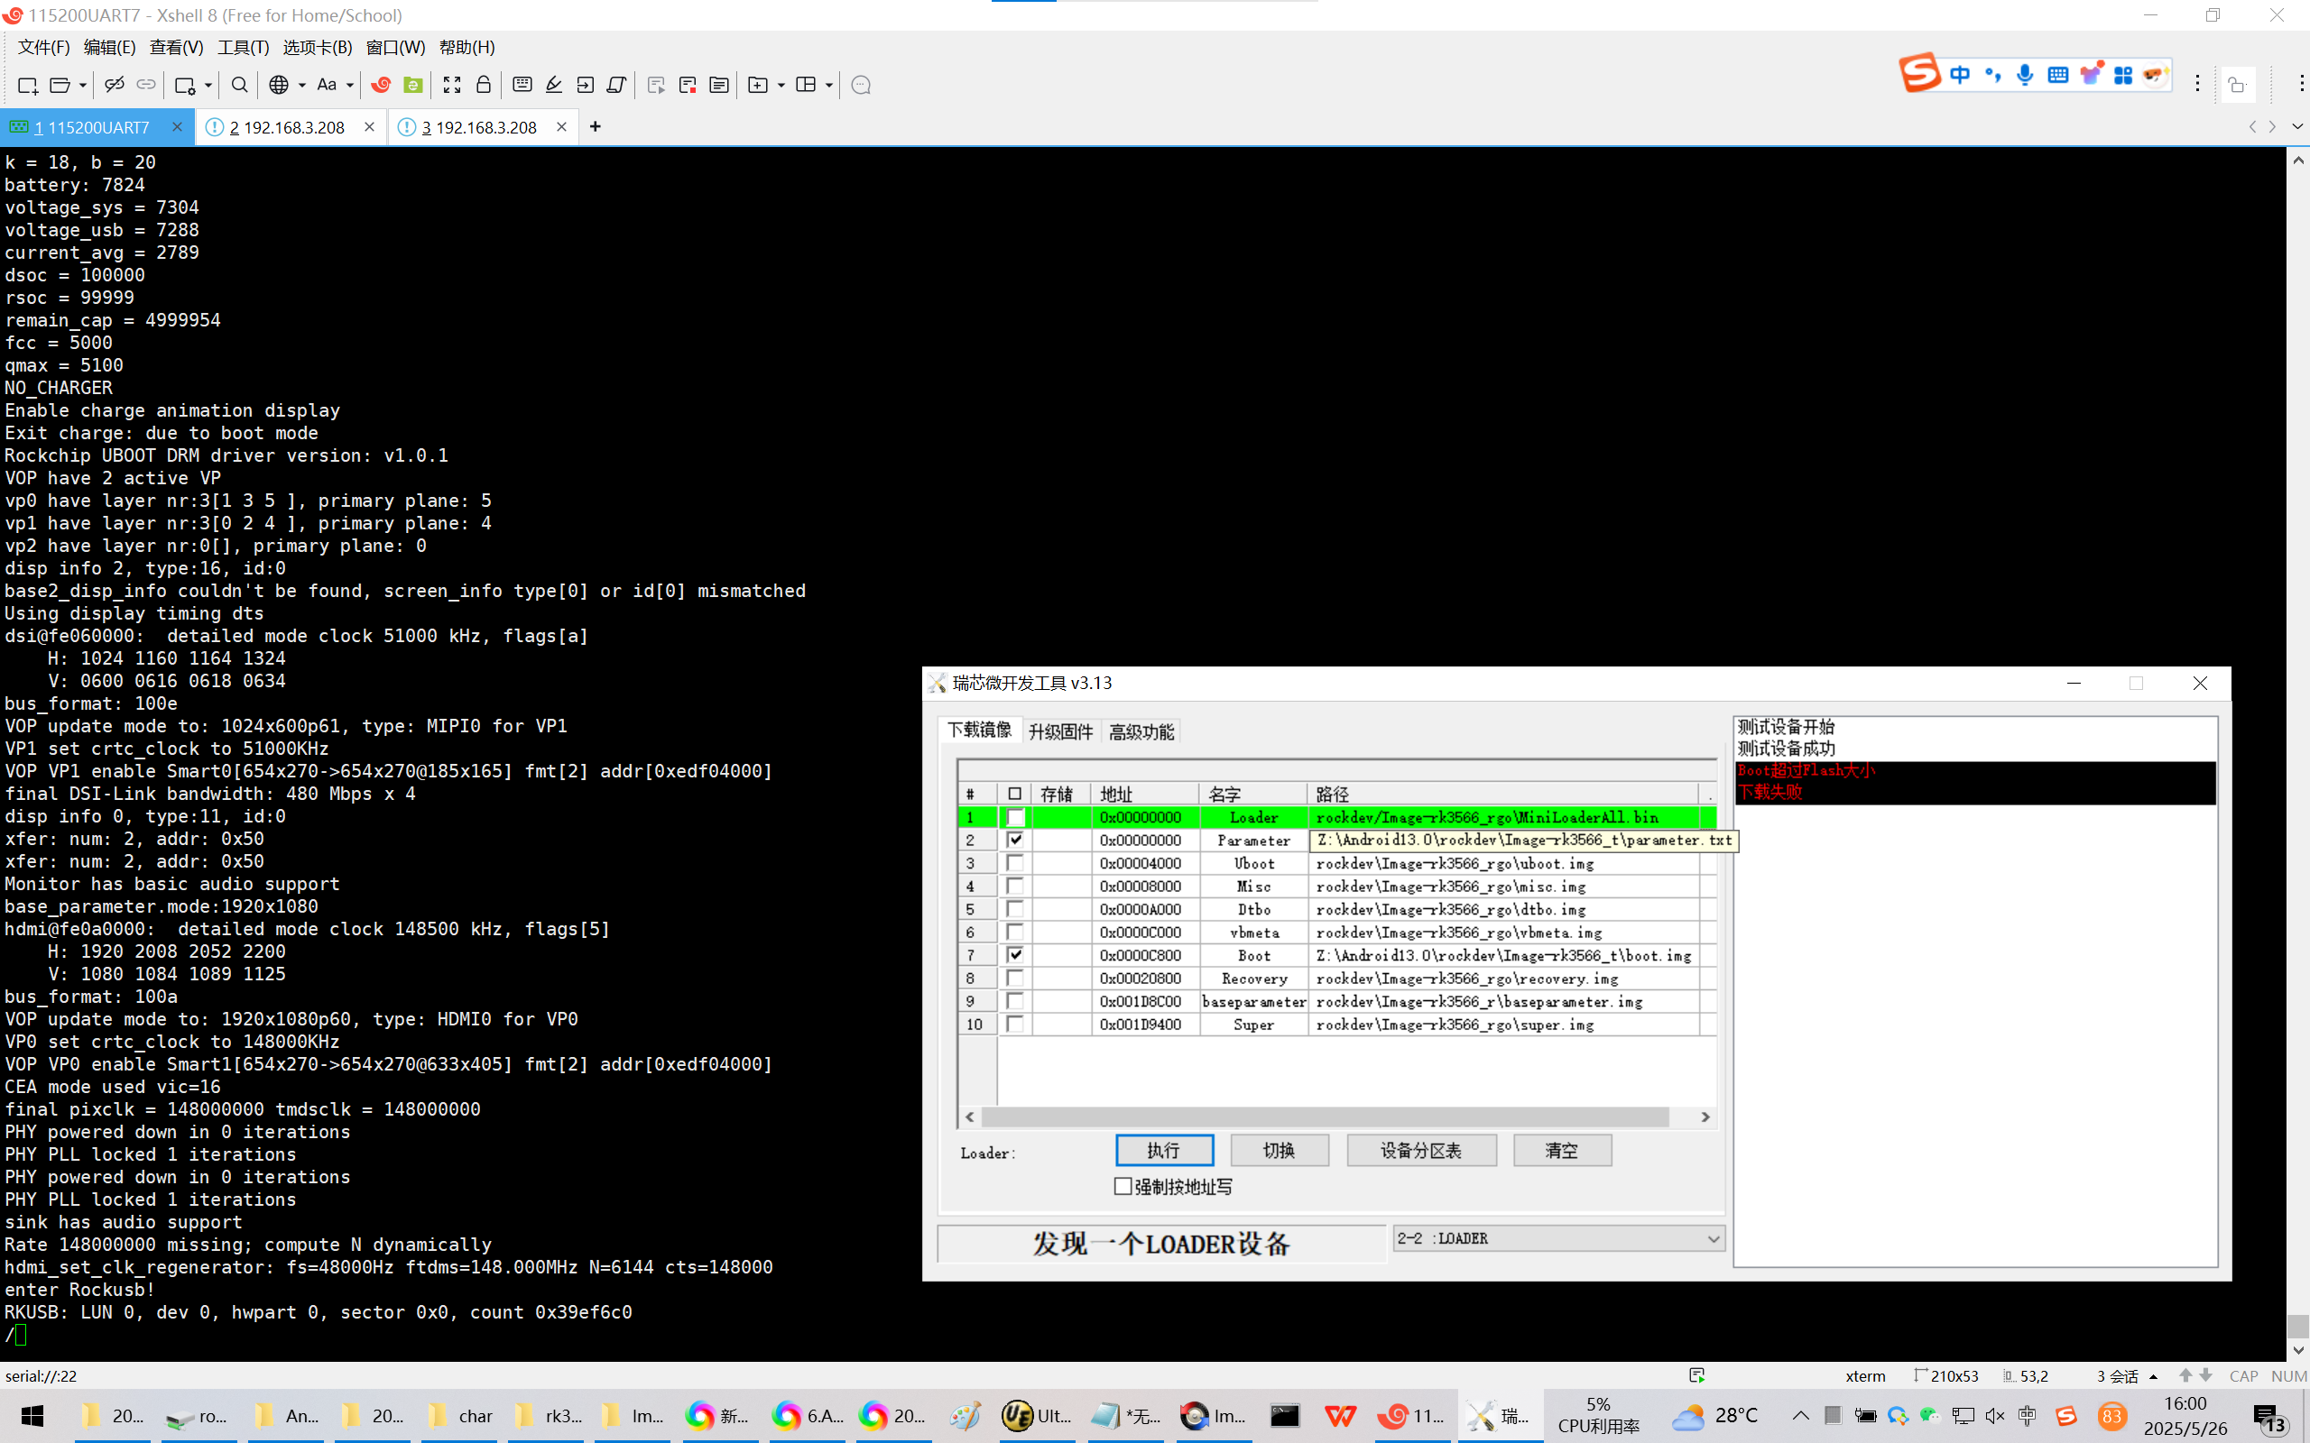Click the New Session toolbar icon
2310x1443 pixels.
click(x=27, y=85)
